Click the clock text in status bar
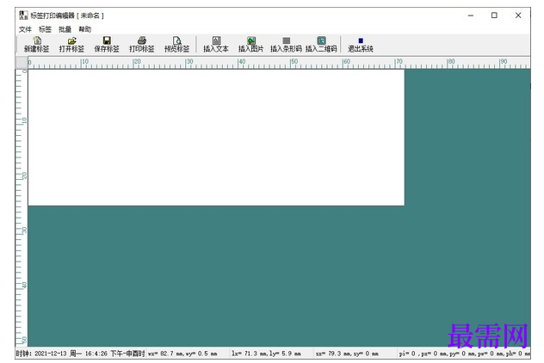 pyautogui.click(x=80, y=354)
